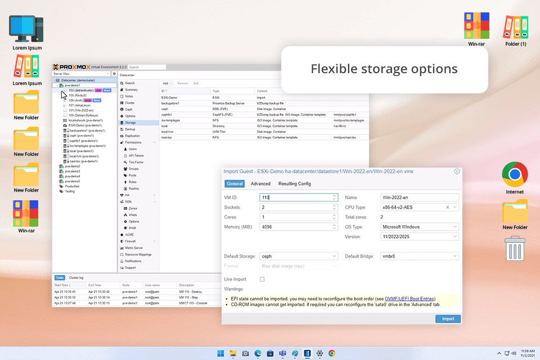Viewport: 540px width, 360px height.
Task: Select the ESXi-Demo storage node in tree
Action: tap(85, 125)
